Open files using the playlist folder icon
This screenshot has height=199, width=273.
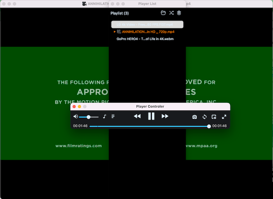pyautogui.click(x=163, y=13)
